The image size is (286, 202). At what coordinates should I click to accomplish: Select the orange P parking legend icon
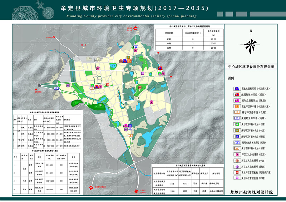pos(237,107)
